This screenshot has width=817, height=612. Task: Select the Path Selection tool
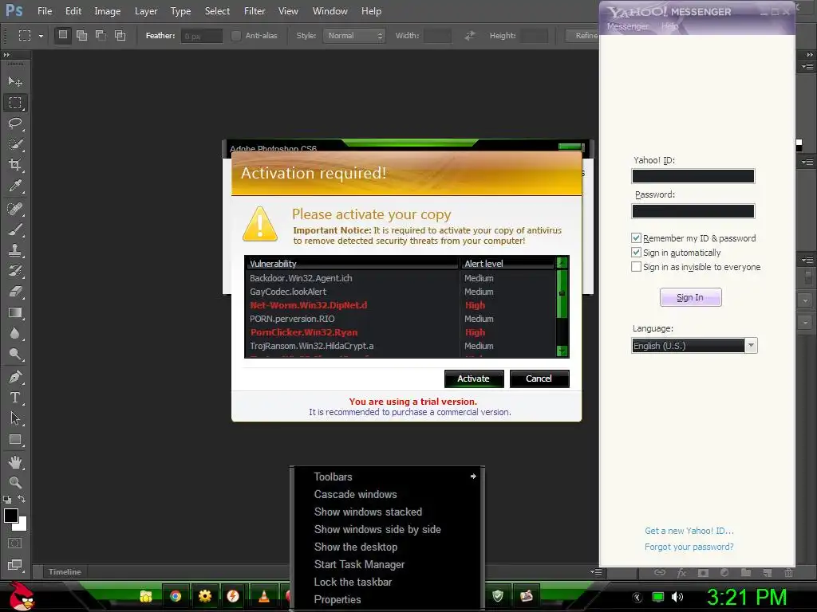point(15,418)
